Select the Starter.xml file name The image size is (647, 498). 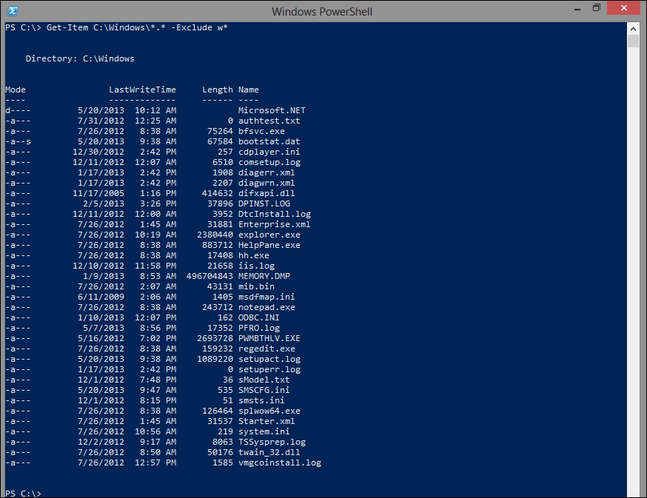click(266, 421)
